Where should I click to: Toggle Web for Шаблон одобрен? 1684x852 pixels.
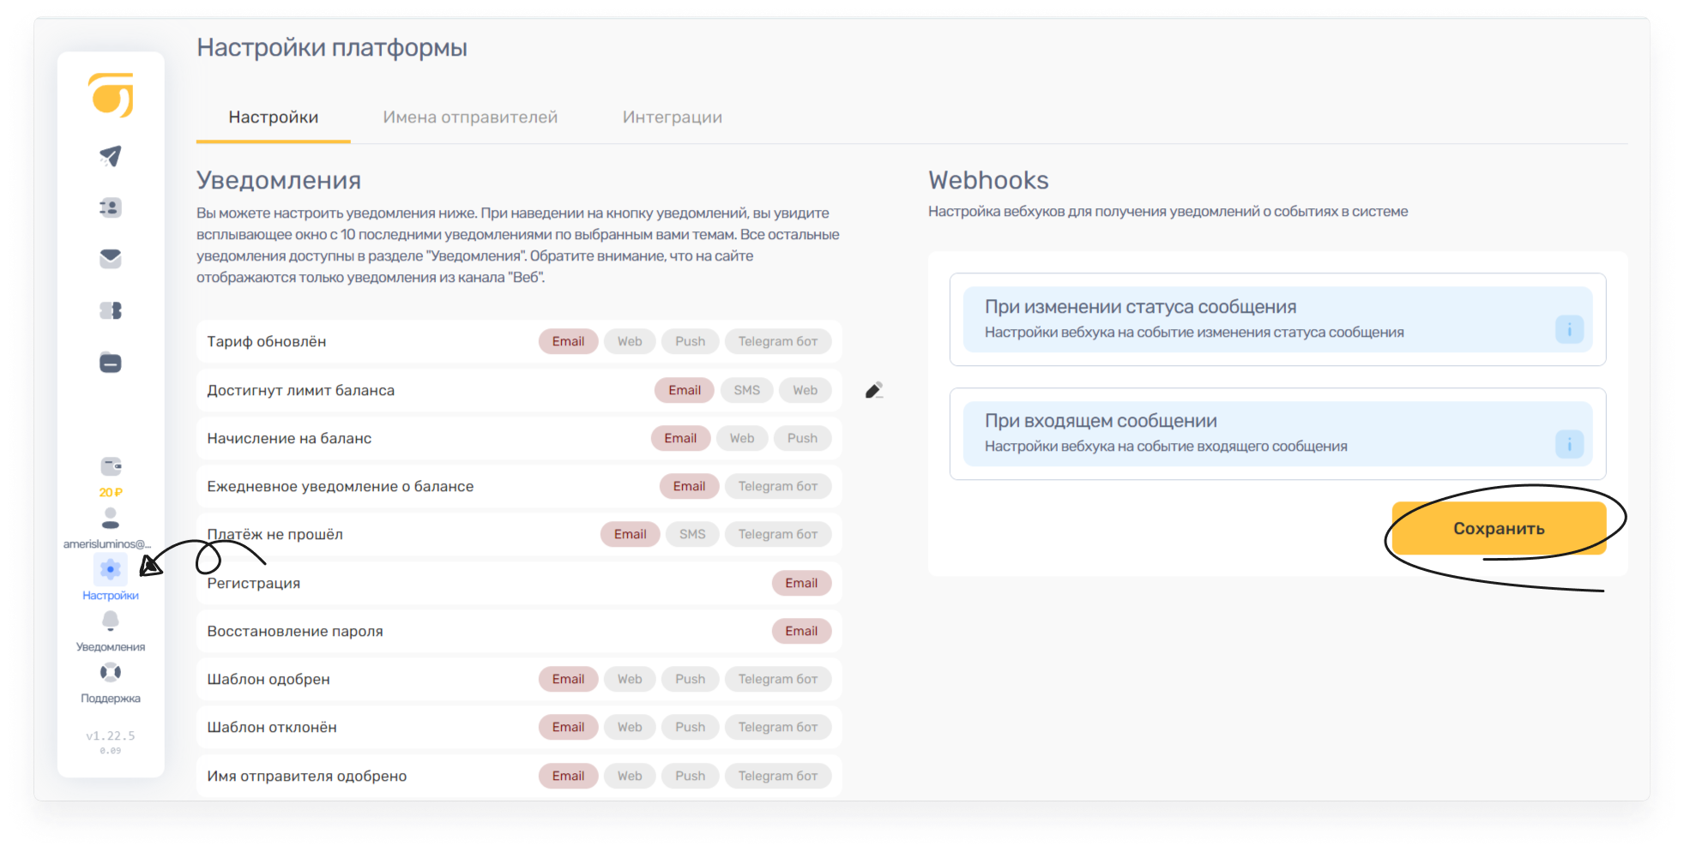tap(630, 679)
